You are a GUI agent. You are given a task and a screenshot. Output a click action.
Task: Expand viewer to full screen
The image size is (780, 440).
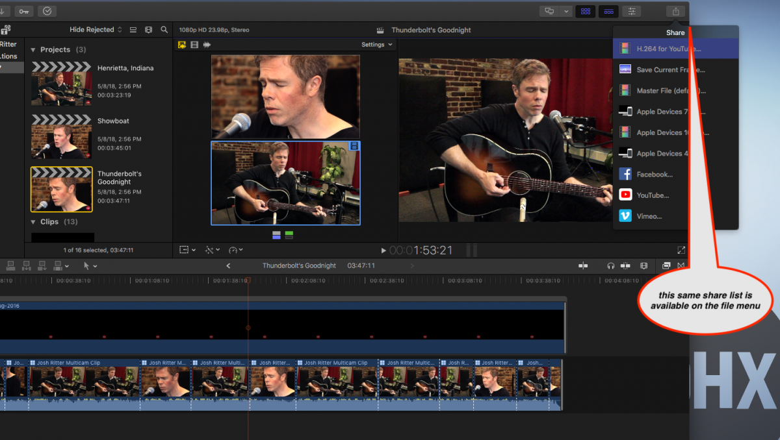(x=681, y=250)
